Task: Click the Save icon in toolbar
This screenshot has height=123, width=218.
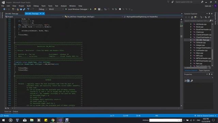Action: [21, 9]
